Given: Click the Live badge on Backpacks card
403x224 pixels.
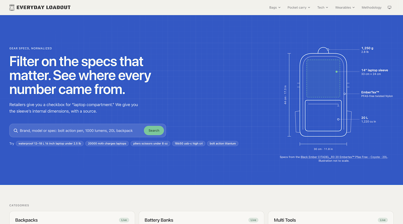Looking at the screenshot, I should 124,220.
